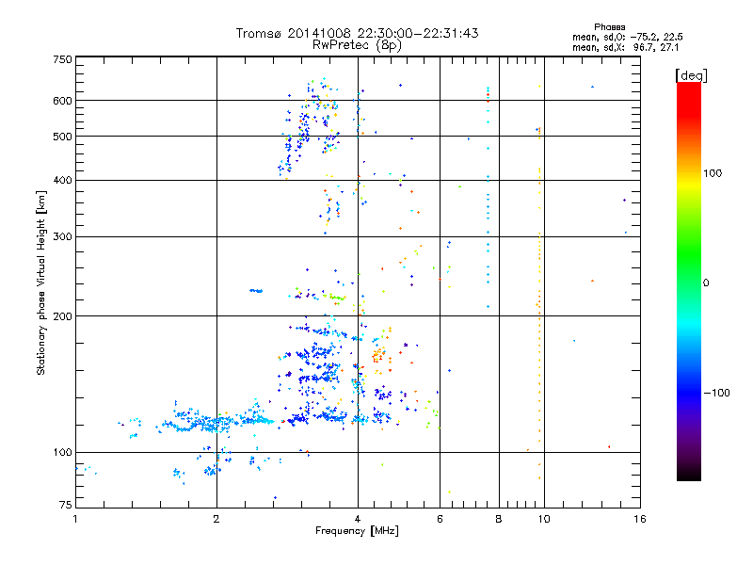
Task: Click the colorbar '100' tick label
Action: point(713,173)
